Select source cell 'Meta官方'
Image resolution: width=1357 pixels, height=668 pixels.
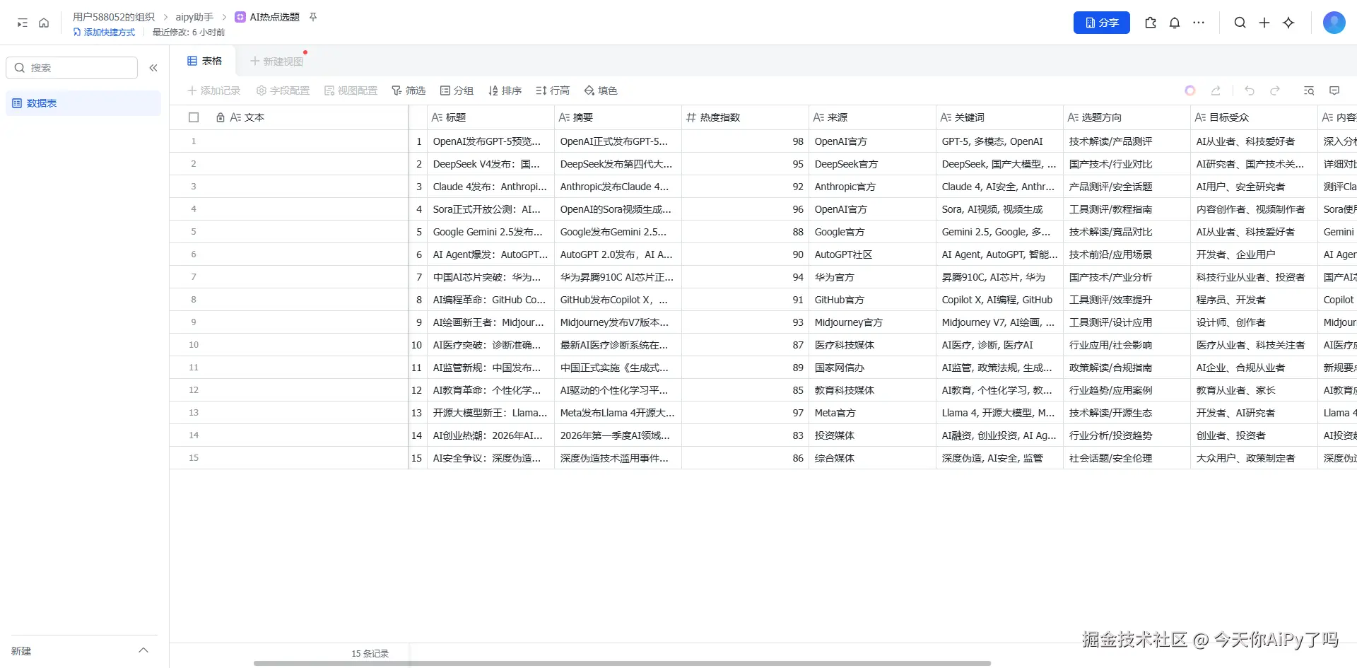(x=872, y=413)
